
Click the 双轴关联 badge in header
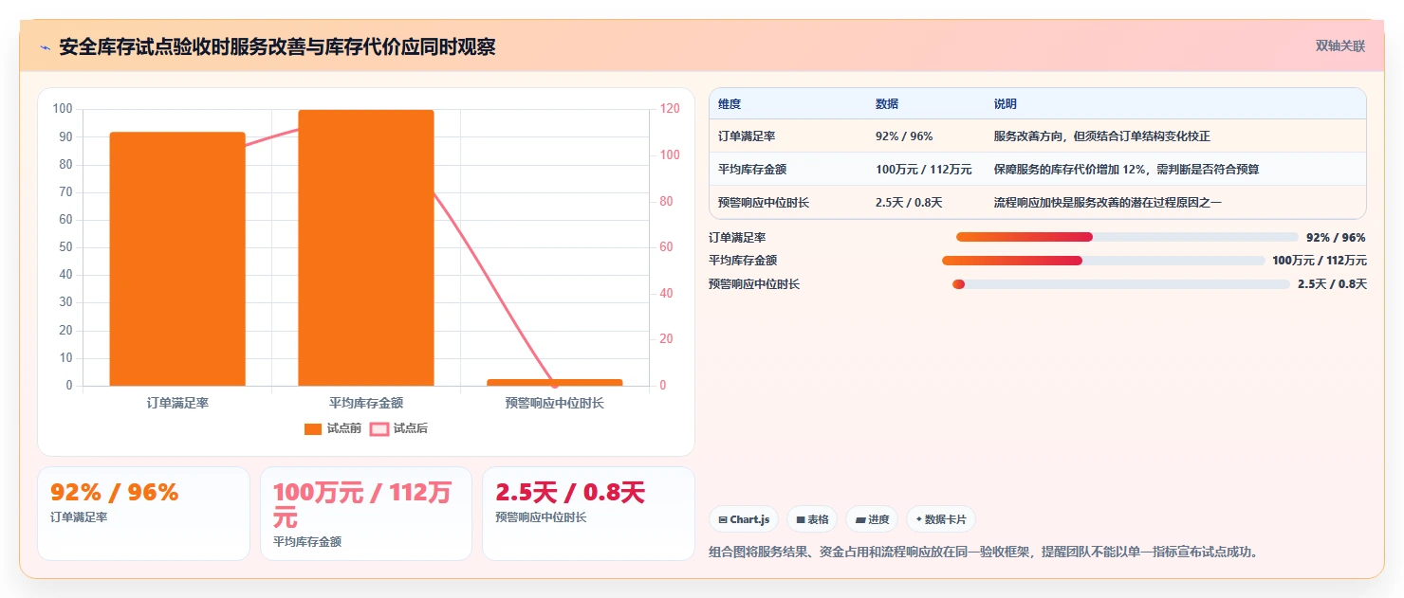(x=1339, y=46)
